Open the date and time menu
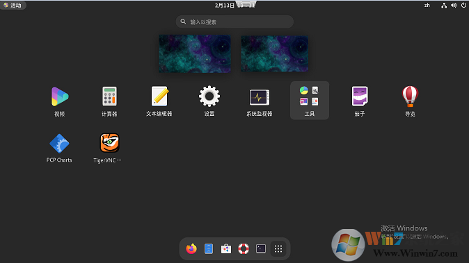This screenshot has width=469, height=263. tap(234, 5)
